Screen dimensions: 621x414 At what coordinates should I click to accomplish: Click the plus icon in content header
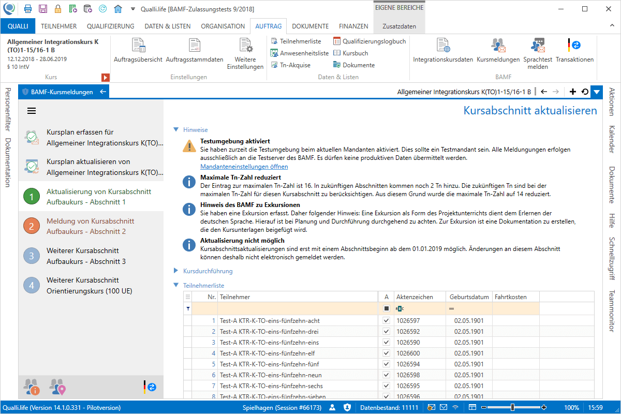tap(572, 92)
